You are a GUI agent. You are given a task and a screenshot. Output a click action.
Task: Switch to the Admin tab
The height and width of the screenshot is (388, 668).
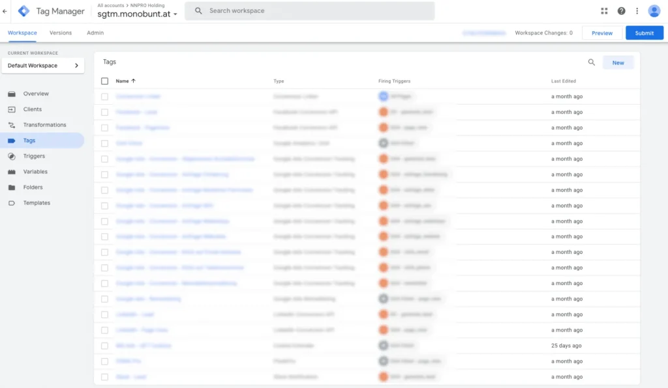[95, 33]
